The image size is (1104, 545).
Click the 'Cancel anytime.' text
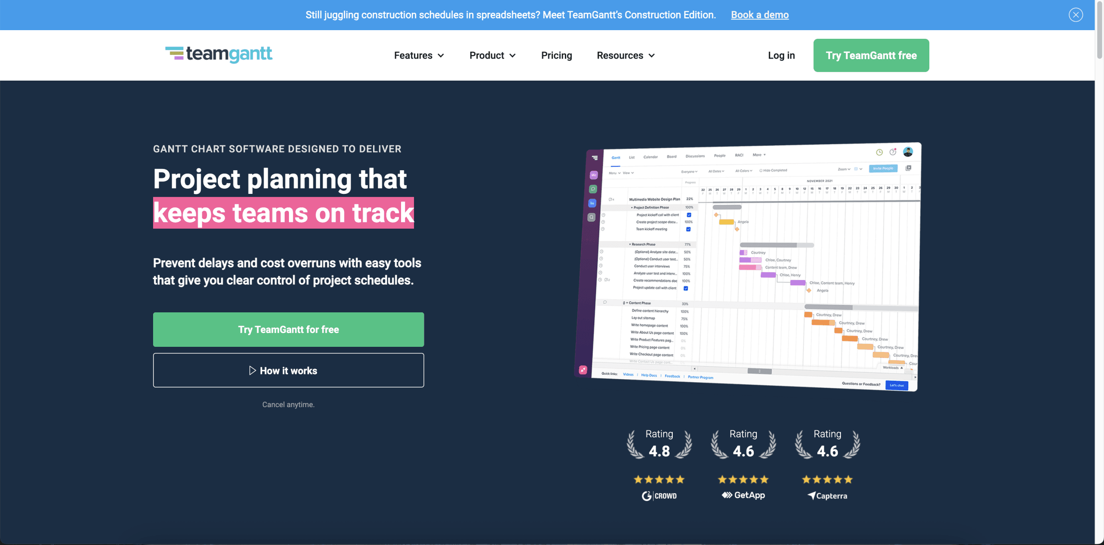(288, 405)
